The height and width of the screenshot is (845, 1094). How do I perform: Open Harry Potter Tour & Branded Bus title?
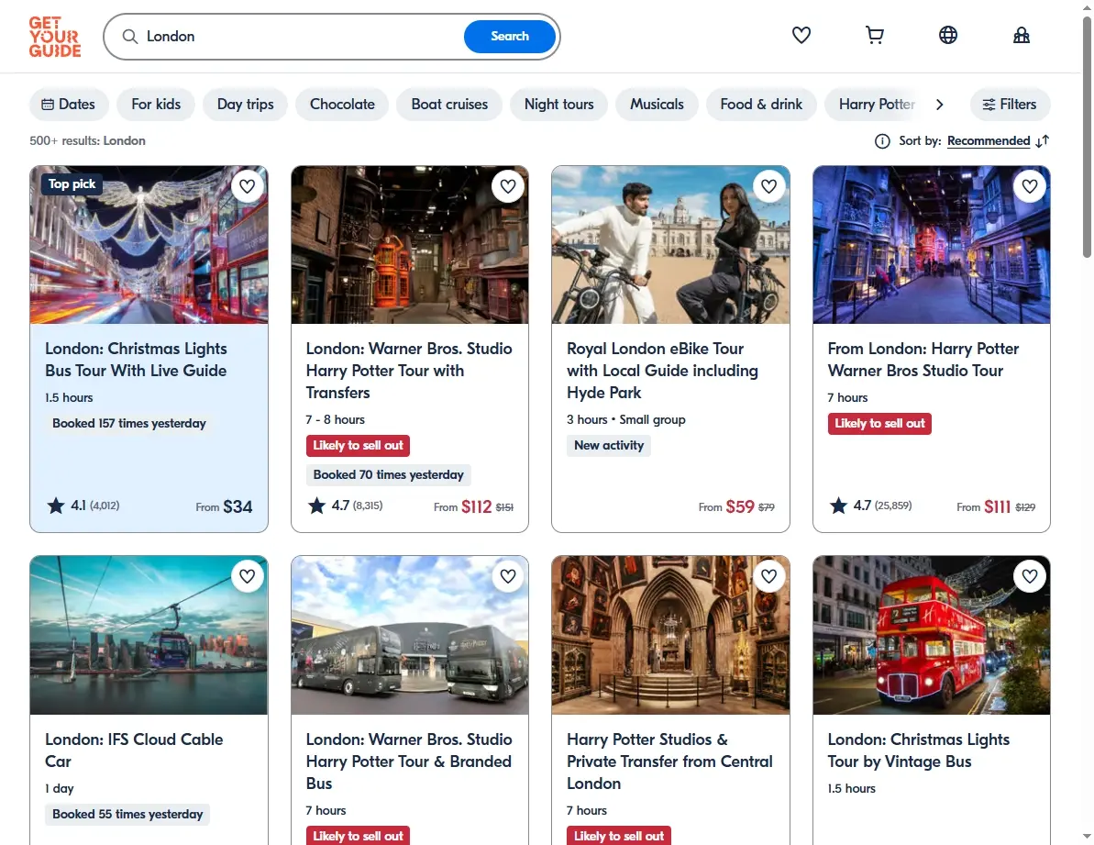409,762
